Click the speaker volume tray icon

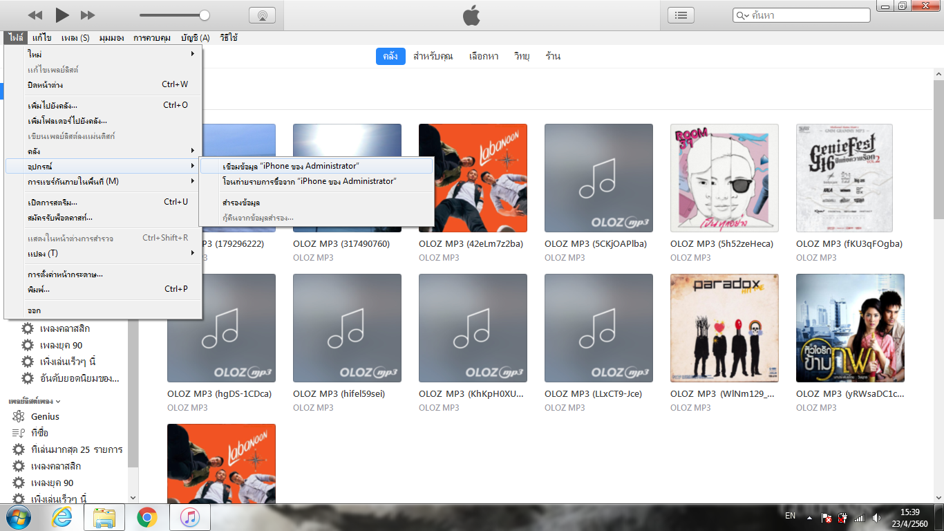pos(876,518)
